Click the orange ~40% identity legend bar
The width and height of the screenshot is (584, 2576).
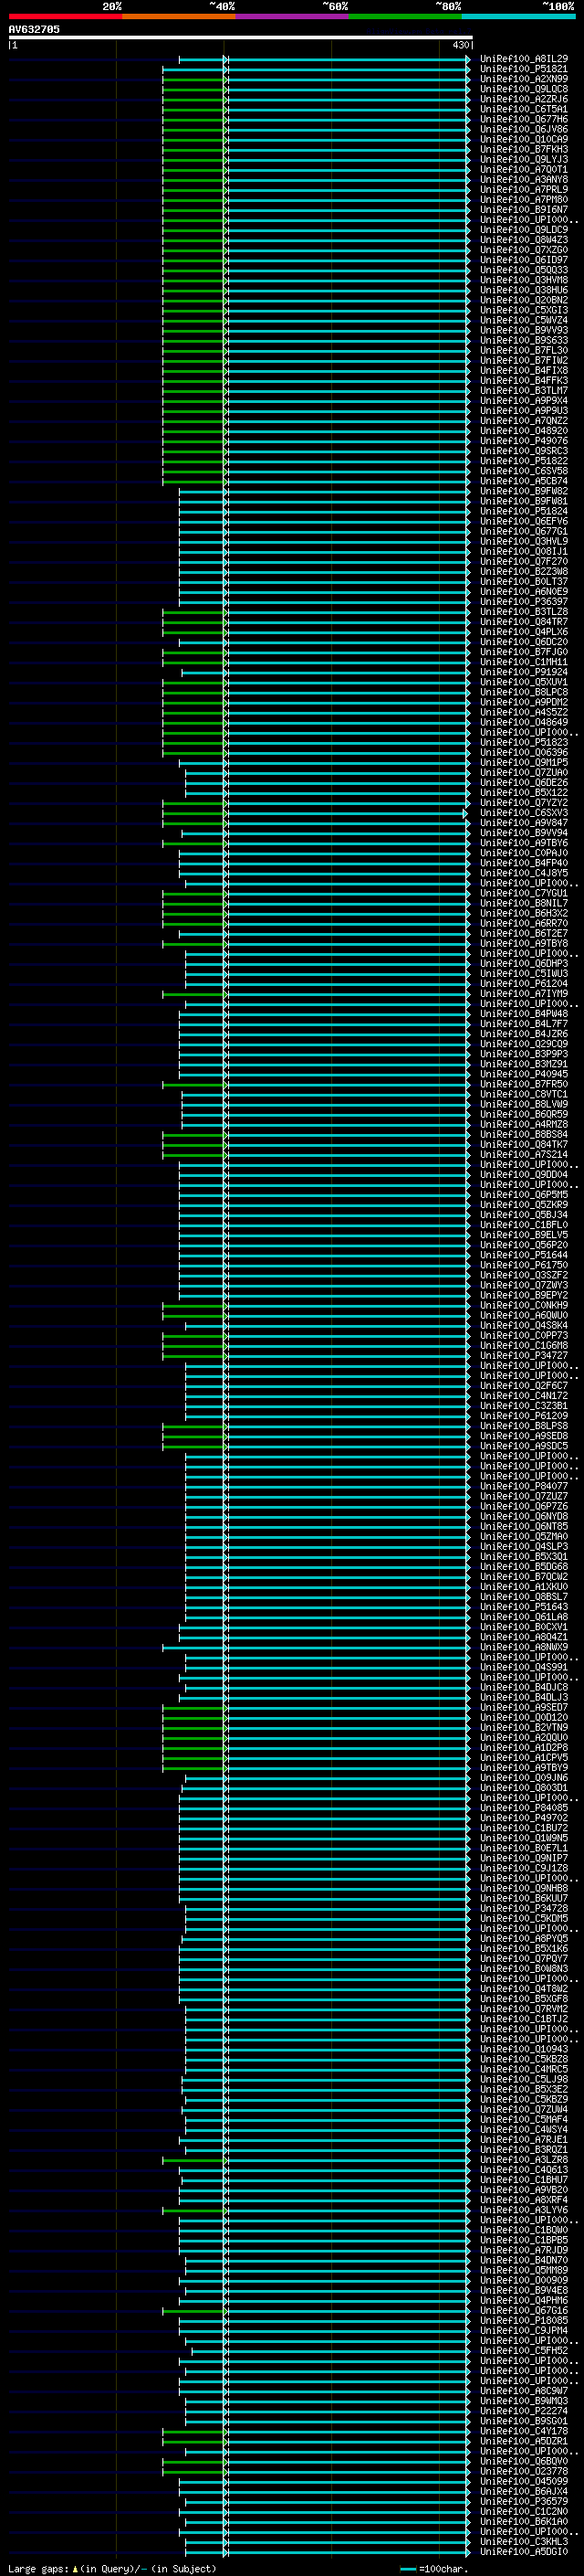(179, 16)
